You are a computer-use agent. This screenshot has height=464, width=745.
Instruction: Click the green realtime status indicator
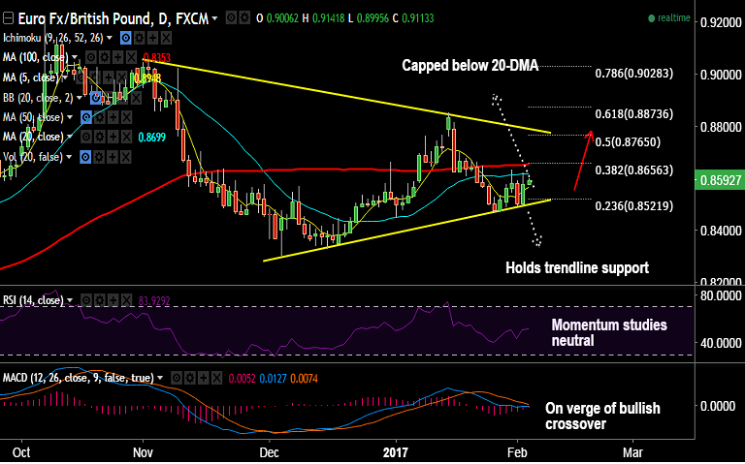tap(669, 18)
